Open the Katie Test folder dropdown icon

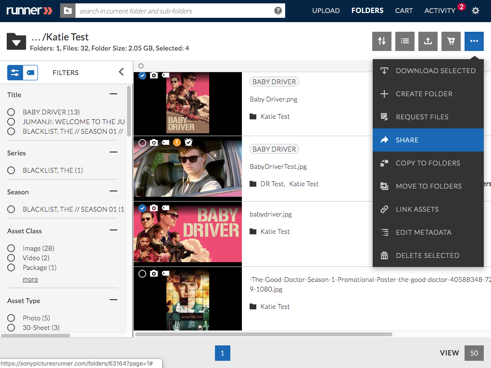(x=16, y=41)
